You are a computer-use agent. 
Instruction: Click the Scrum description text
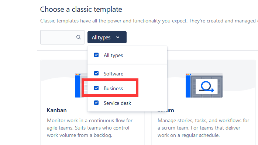pyautogui.click(x=203, y=128)
